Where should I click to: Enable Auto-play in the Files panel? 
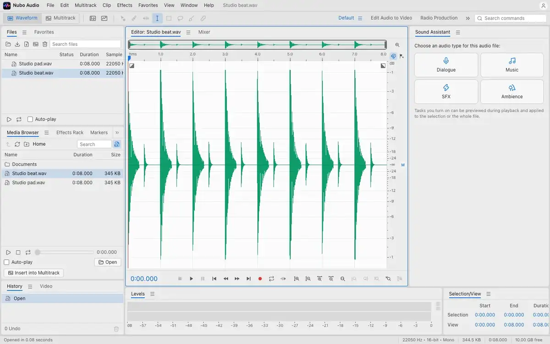point(30,119)
